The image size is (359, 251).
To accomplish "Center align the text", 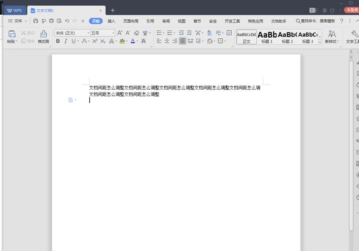I will pos(167,41).
